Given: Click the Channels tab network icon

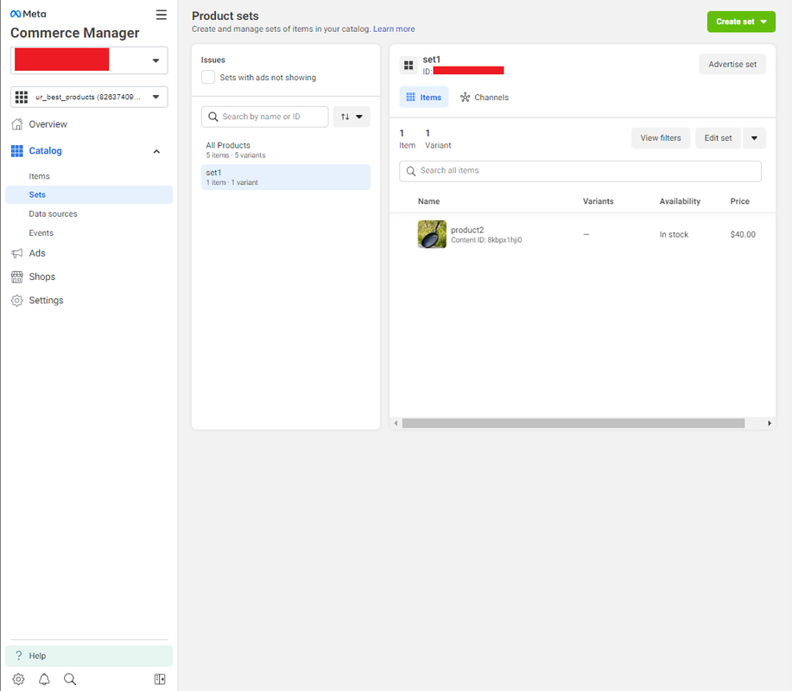Looking at the screenshot, I should pos(466,97).
